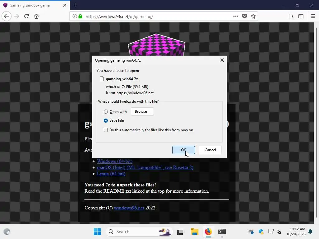Click the pink checkered cube logo
This screenshot has height=239, width=319.
pyautogui.click(x=156, y=45)
